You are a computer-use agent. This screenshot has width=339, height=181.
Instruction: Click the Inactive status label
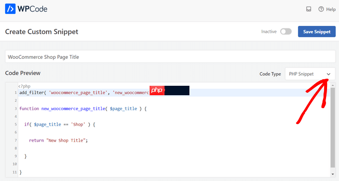[x=269, y=31]
